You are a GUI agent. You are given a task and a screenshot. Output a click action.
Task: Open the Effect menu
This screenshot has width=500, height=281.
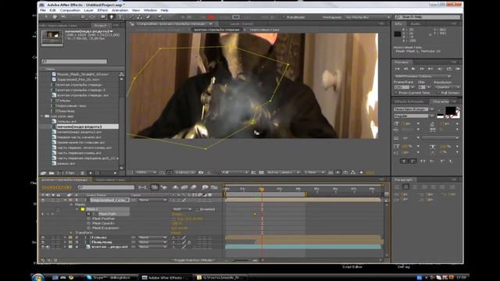pos(102,10)
